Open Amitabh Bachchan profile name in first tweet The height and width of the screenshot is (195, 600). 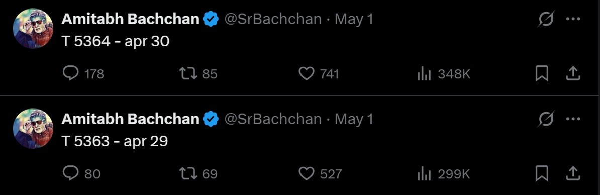[130, 19]
